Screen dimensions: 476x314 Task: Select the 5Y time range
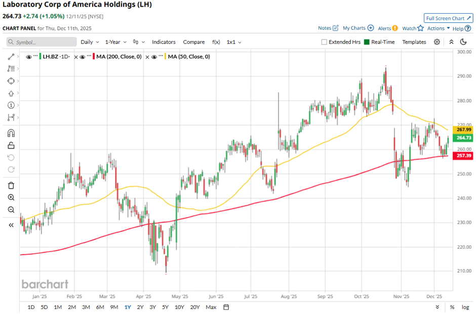[x=166, y=307]
